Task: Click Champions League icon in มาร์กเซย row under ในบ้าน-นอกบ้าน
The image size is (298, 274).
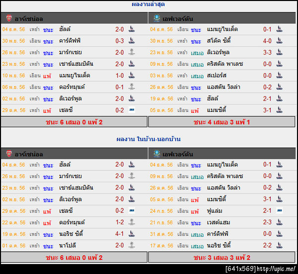Action: [x=132, y=176]
